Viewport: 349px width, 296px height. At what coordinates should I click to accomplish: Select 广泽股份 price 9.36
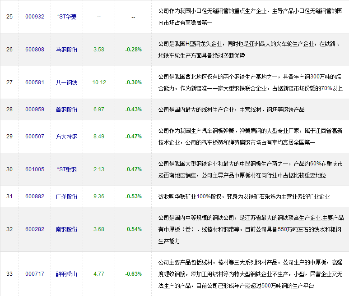point(99,196)
